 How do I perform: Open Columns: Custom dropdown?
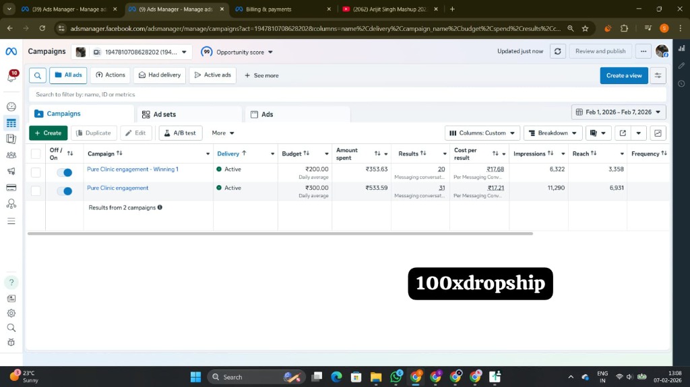click(x=482, y=133)
